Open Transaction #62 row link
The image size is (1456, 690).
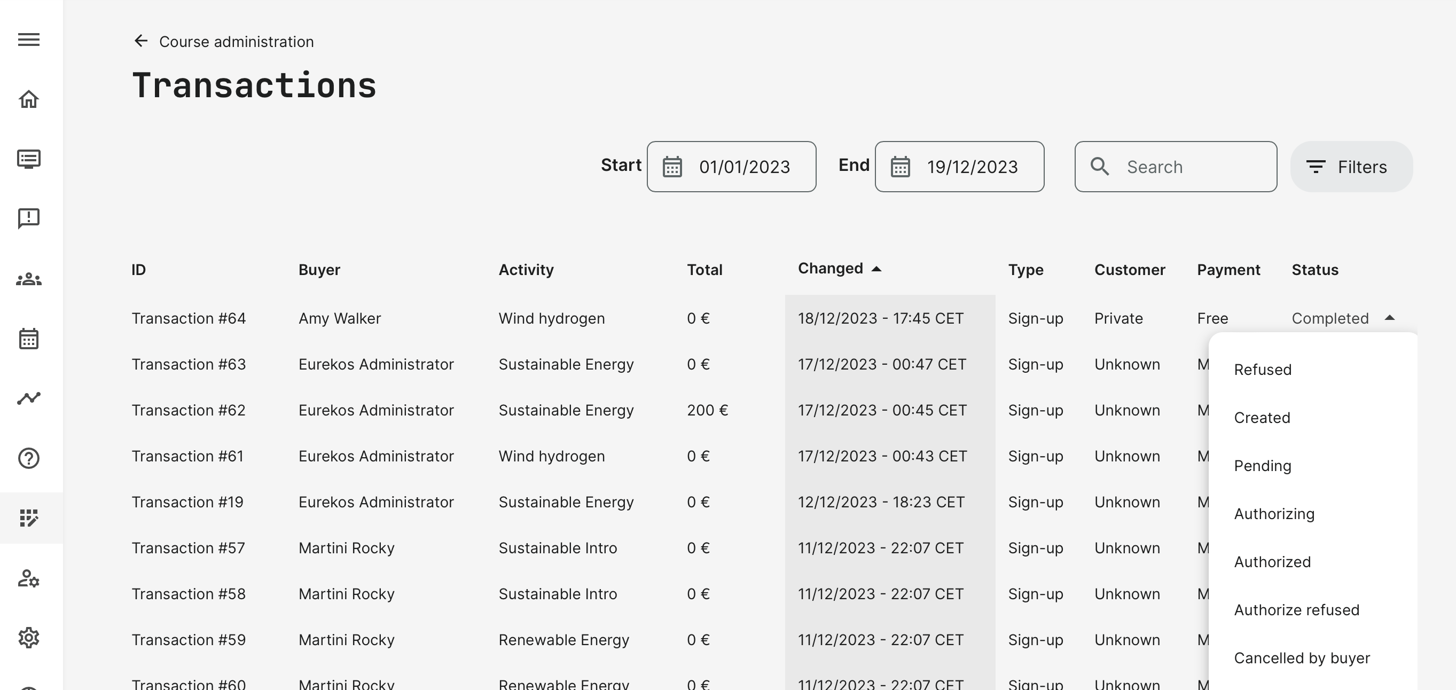tap(188, 410)
